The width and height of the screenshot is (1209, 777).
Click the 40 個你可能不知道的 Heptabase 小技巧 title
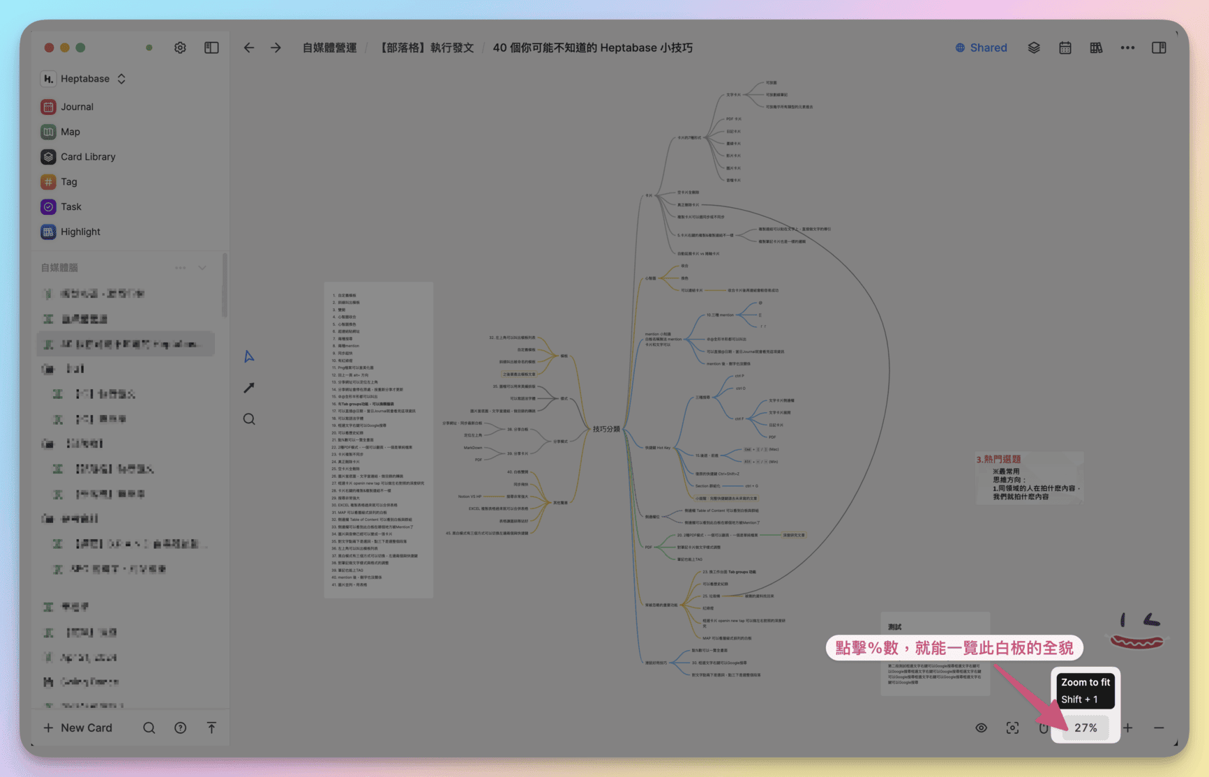click(592, 47)
